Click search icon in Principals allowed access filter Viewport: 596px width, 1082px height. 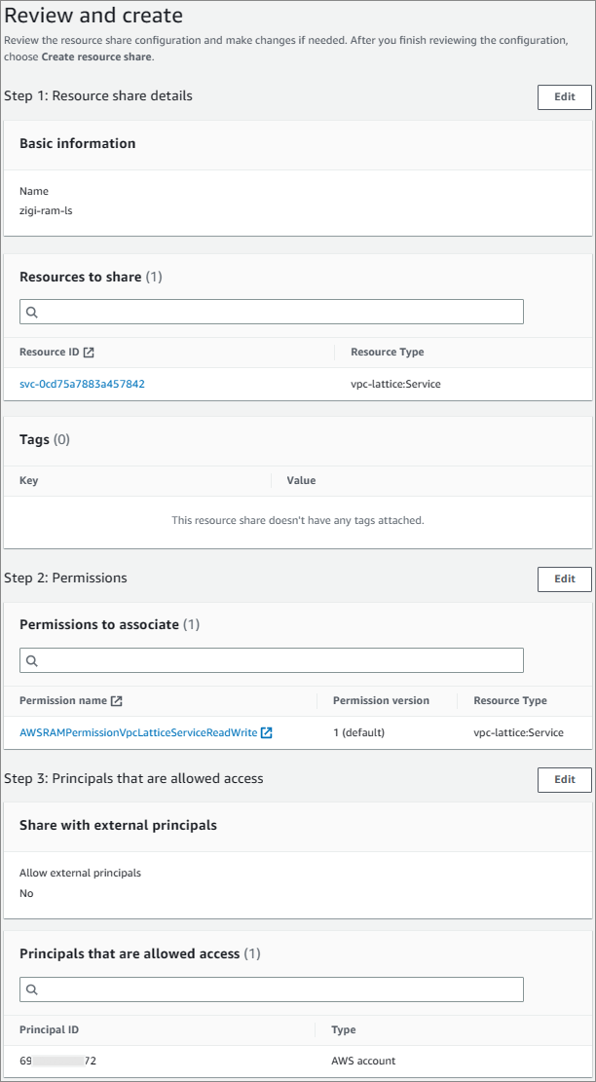point(32,990)
